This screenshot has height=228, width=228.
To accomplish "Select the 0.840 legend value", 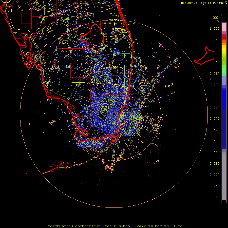I will tap(215, 62).
